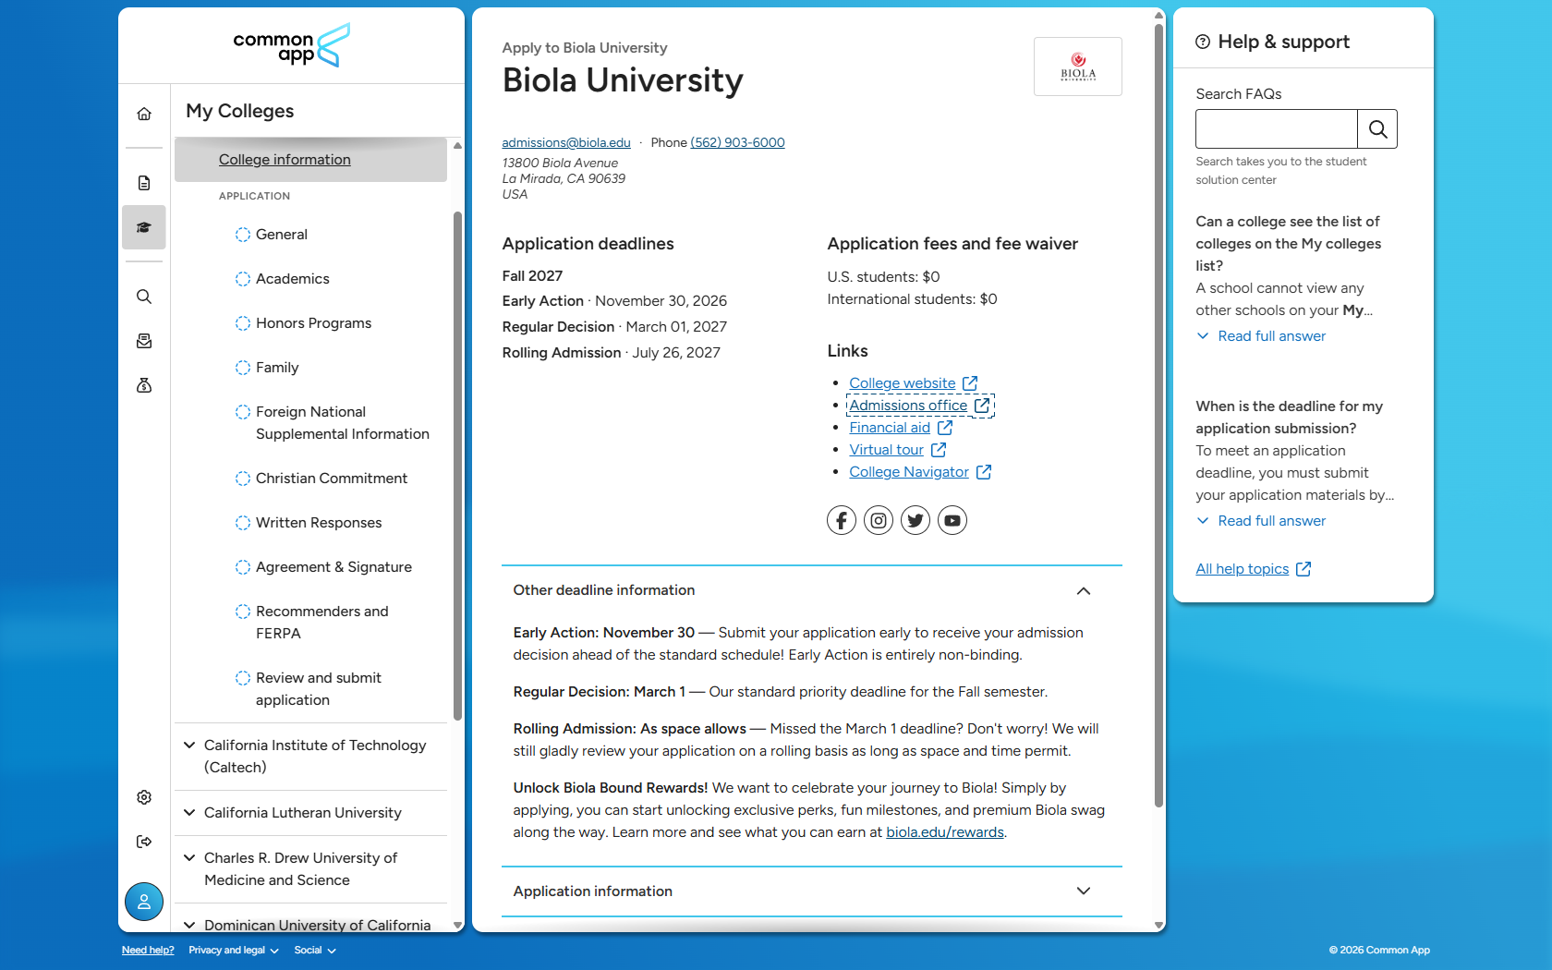Expand California Institute of Technology (Caltech)

tap(310, 757)
